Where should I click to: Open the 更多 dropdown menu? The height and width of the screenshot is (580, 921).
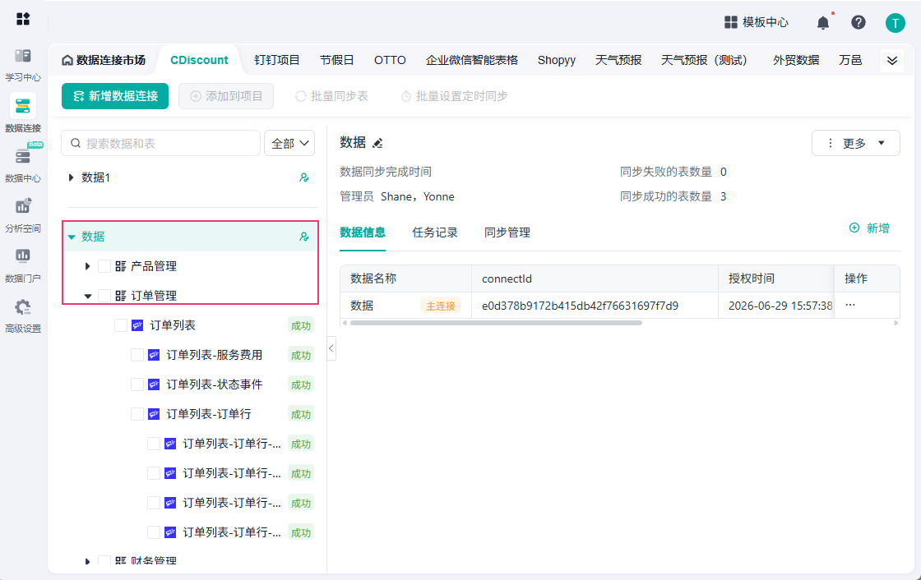tap(855, 143)
